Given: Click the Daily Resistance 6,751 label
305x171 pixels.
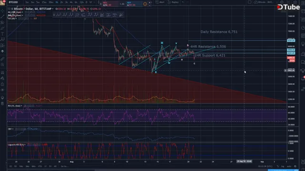Looking at the screenshot, I should point(219,32).
